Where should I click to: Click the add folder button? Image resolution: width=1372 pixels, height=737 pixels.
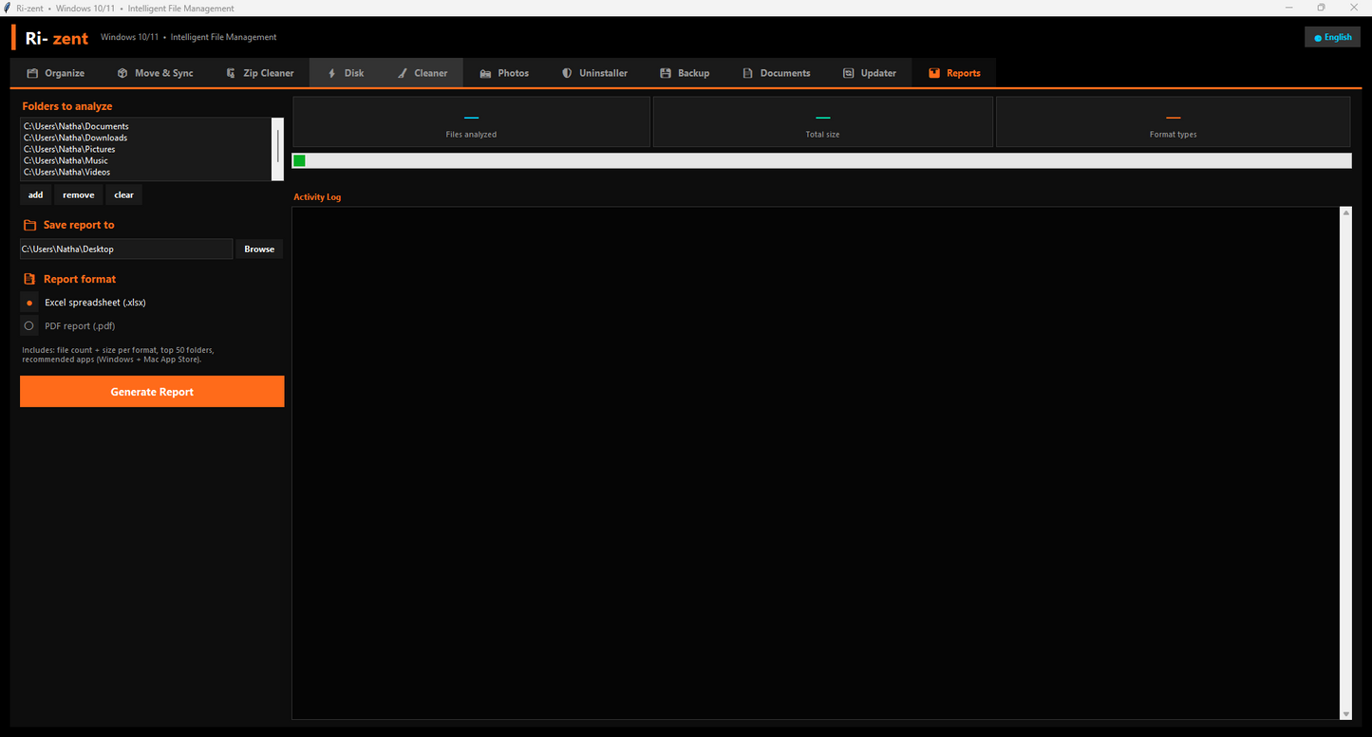pos(35,195)
